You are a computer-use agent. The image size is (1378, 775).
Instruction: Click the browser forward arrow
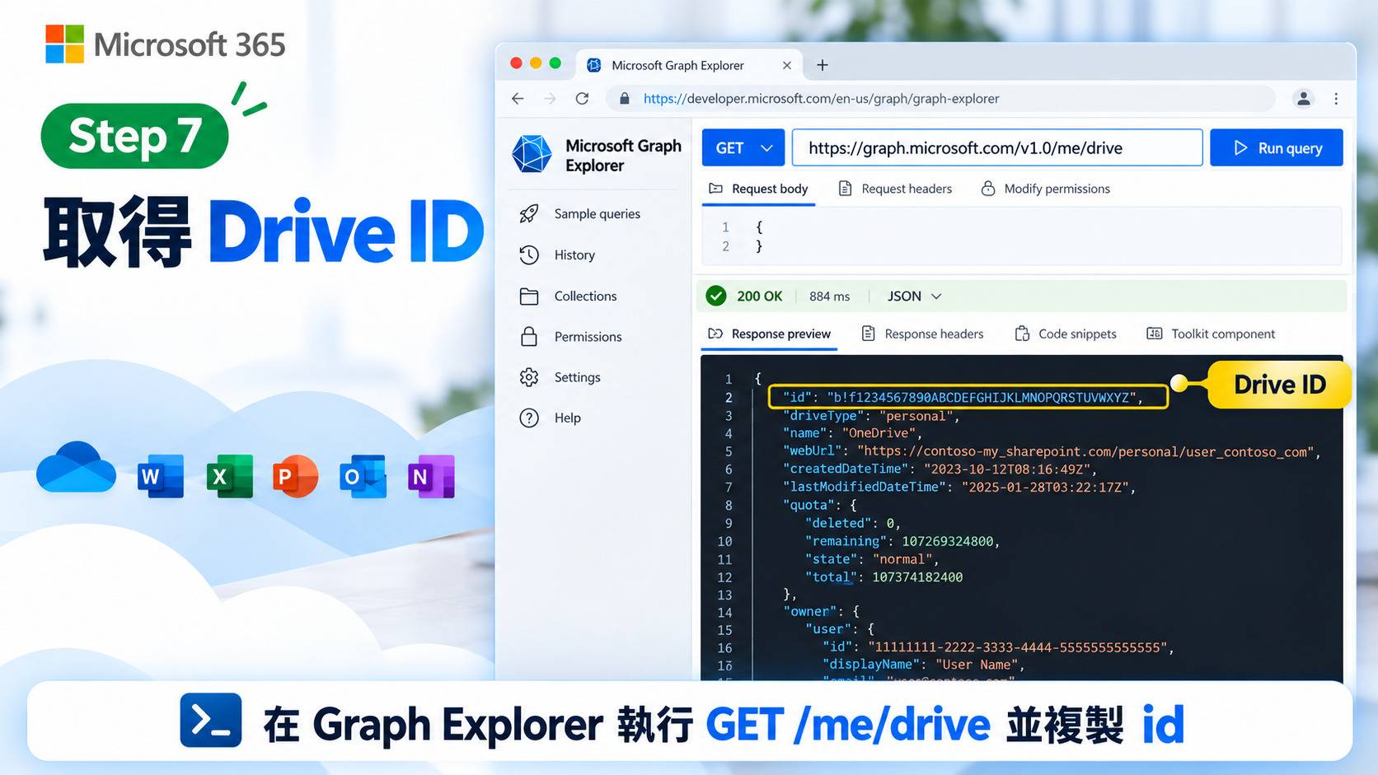(x=550, y=99)
